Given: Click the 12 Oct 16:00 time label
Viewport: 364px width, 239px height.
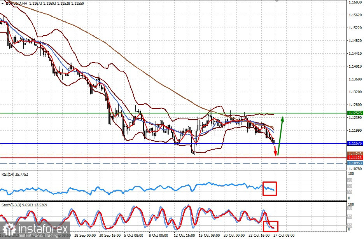Looking at the screenshot, I should (x=185, y=235).
